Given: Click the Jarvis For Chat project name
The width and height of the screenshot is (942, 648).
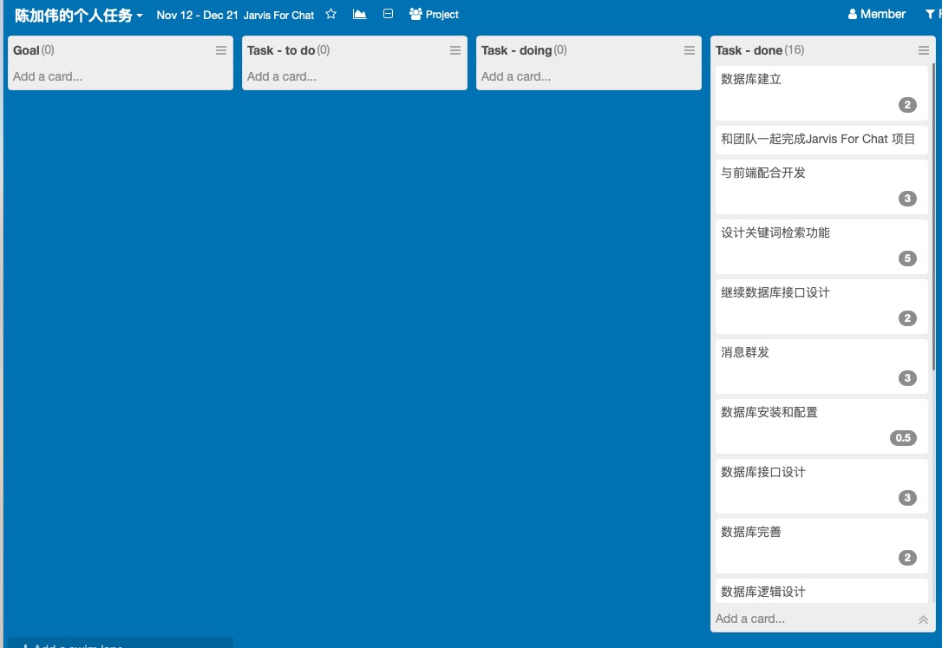Looking at the screenshot, I should tap(278, 15).
